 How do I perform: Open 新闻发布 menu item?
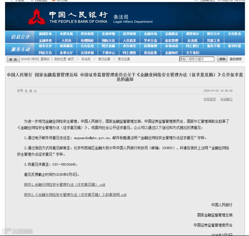point(45,34)
